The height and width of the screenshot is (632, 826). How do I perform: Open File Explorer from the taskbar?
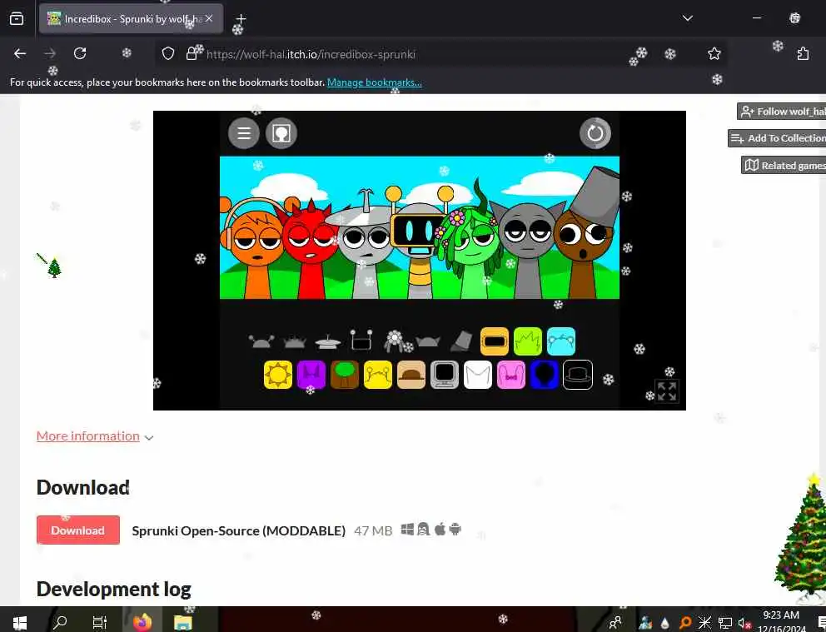(x=183, y=623)
